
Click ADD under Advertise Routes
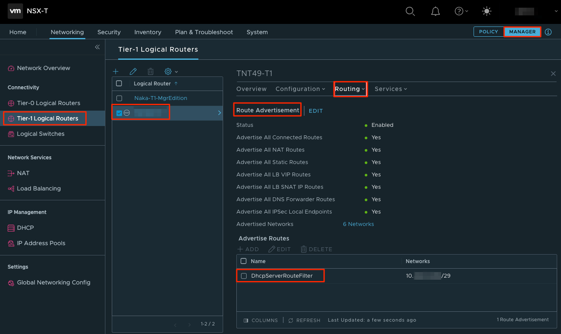coord(248,249)
